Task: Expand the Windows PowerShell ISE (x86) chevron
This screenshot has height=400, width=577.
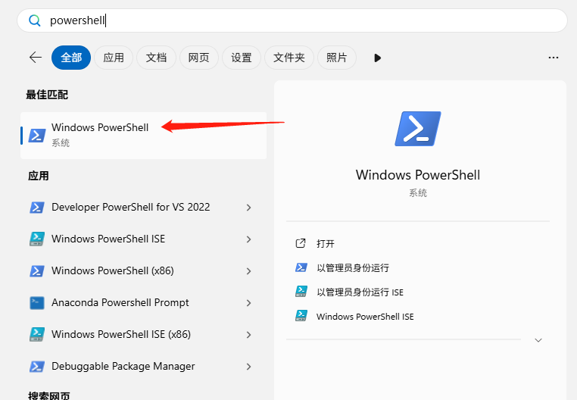Action: click(249, 335)
